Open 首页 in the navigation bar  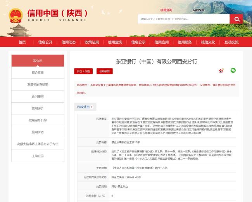click(22, 42)
